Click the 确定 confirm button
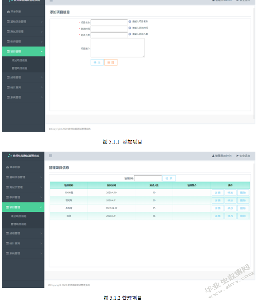The image size is (259, 301). tap(97, 62)
